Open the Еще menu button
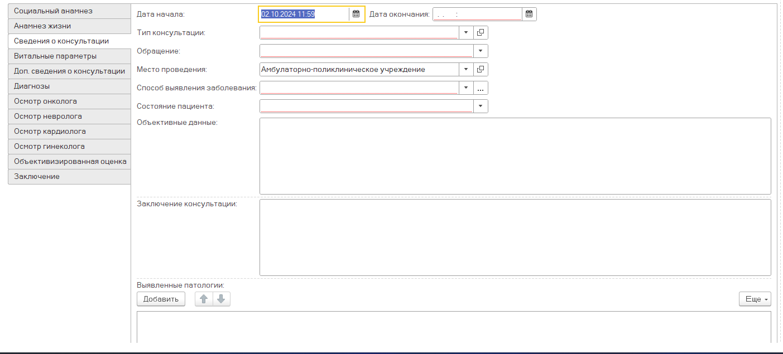 [x=755, y=299]
